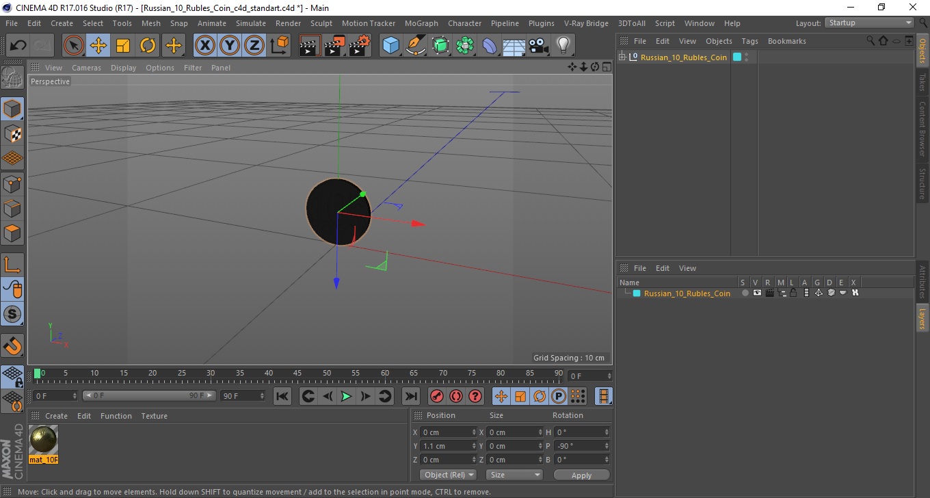This screenshot has height=498, width=930.
Task: Go to end of animation
Action: (410, 396)
